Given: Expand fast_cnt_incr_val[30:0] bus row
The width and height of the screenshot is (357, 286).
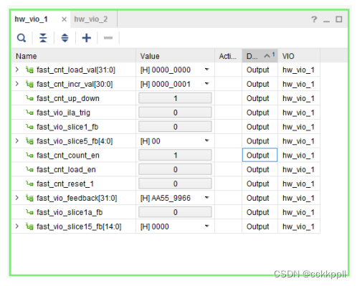Looking at the screenshot, I should [x=17, y=84].
